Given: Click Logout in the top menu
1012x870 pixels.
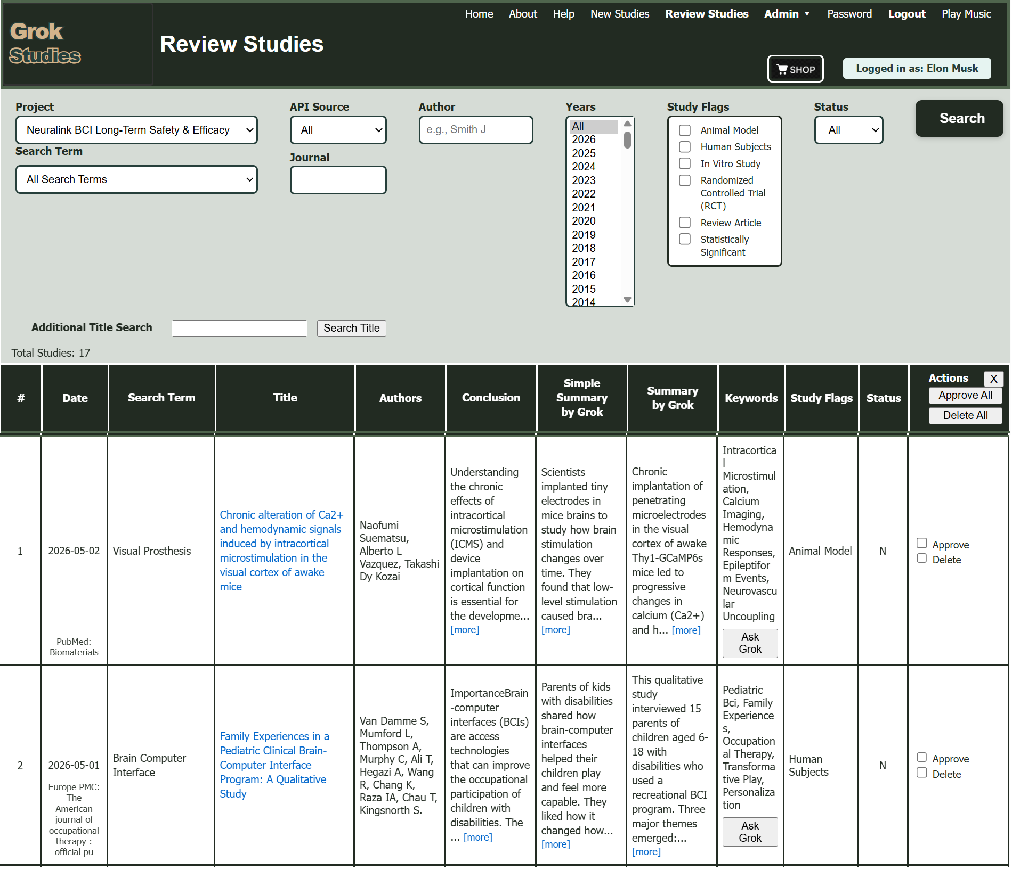Looking at the screenshot, I should pos(906,14).
